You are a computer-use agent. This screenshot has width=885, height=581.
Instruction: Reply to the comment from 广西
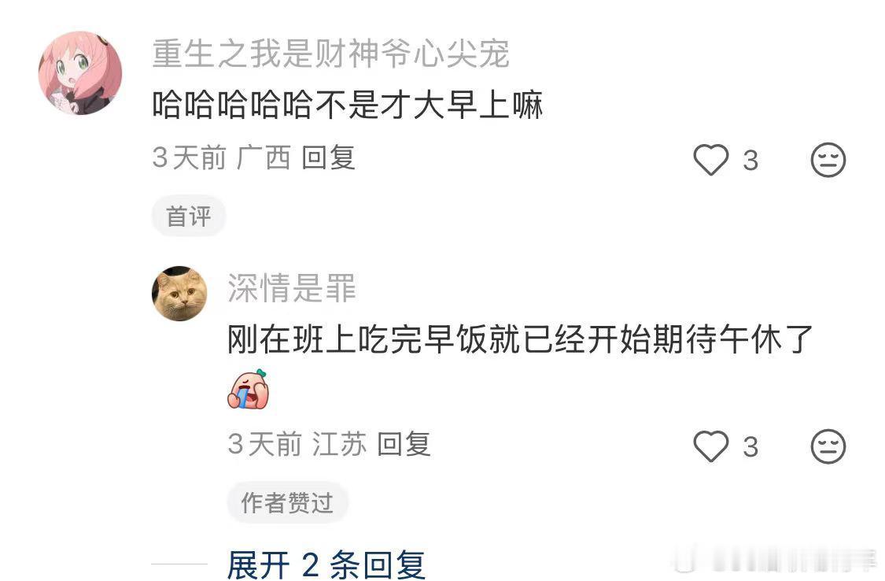pos(328,157)
